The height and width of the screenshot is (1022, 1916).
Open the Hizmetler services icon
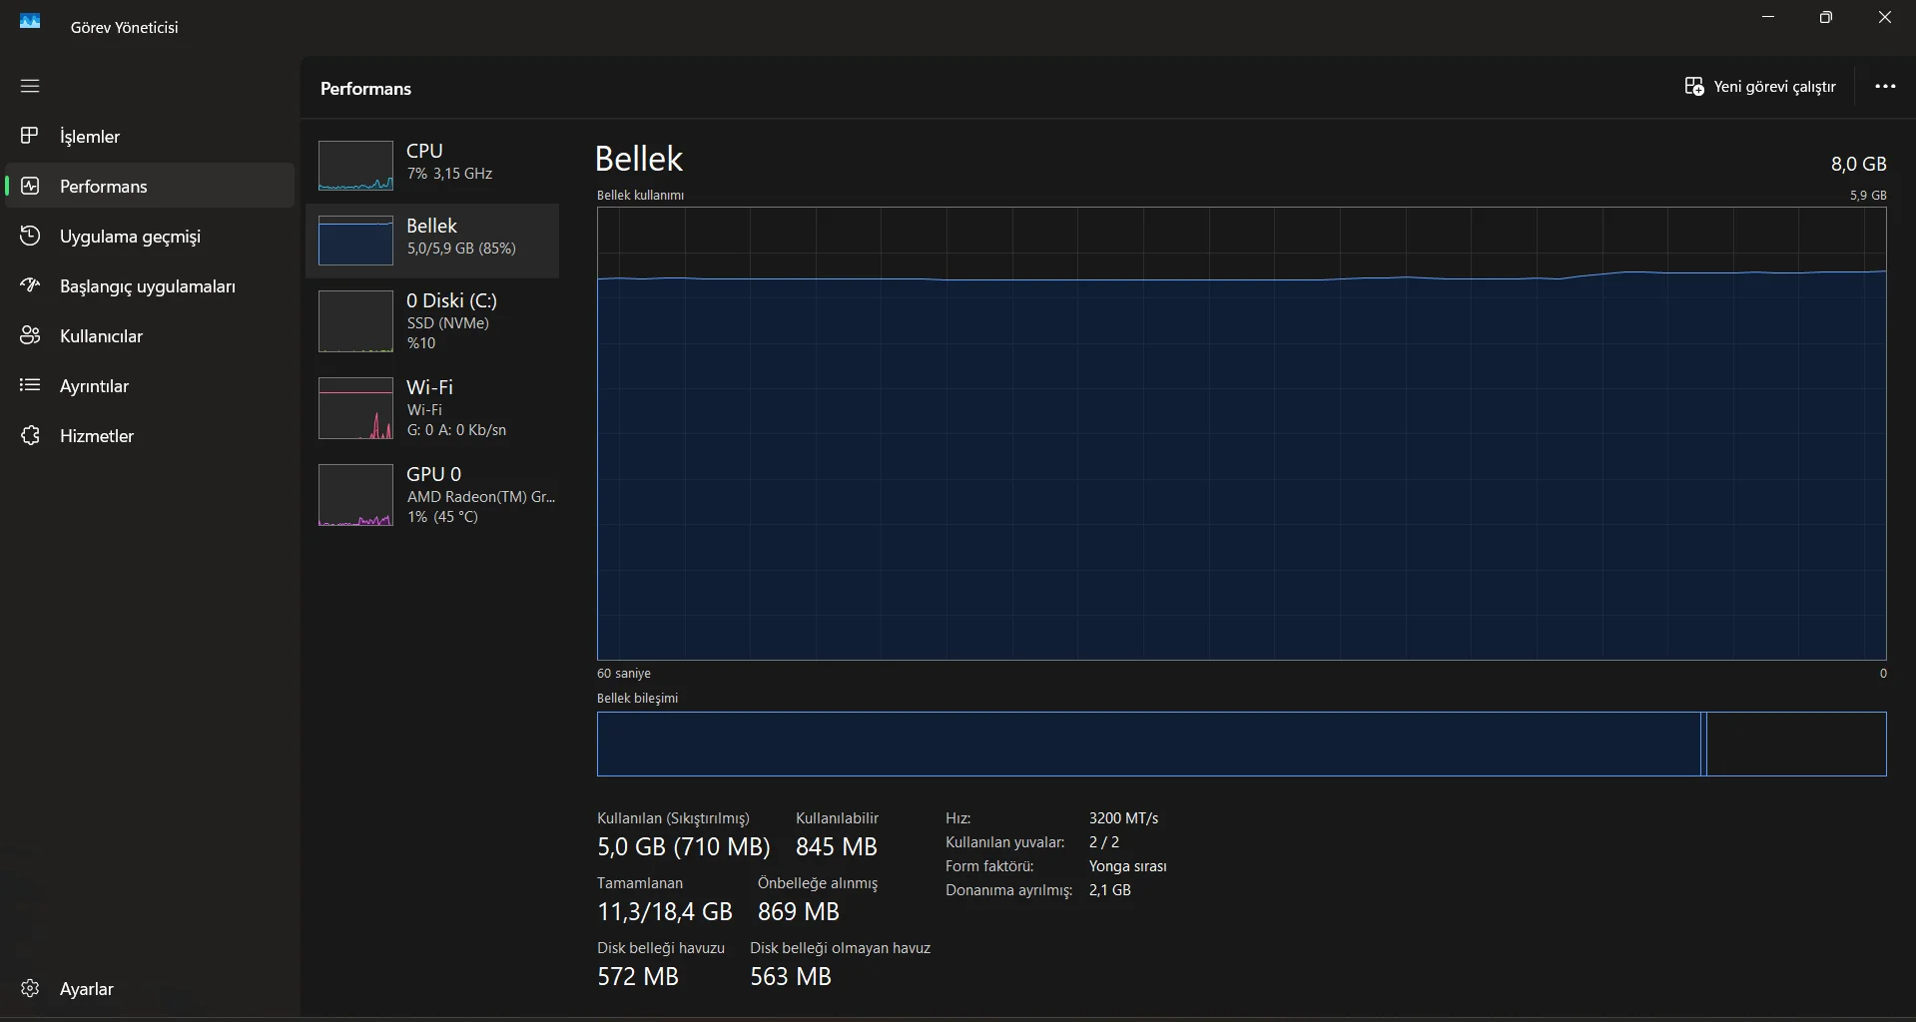pos(30,435)
